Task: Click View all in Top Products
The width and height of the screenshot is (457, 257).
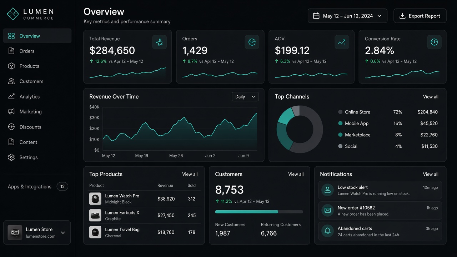Action: [190, 174]
